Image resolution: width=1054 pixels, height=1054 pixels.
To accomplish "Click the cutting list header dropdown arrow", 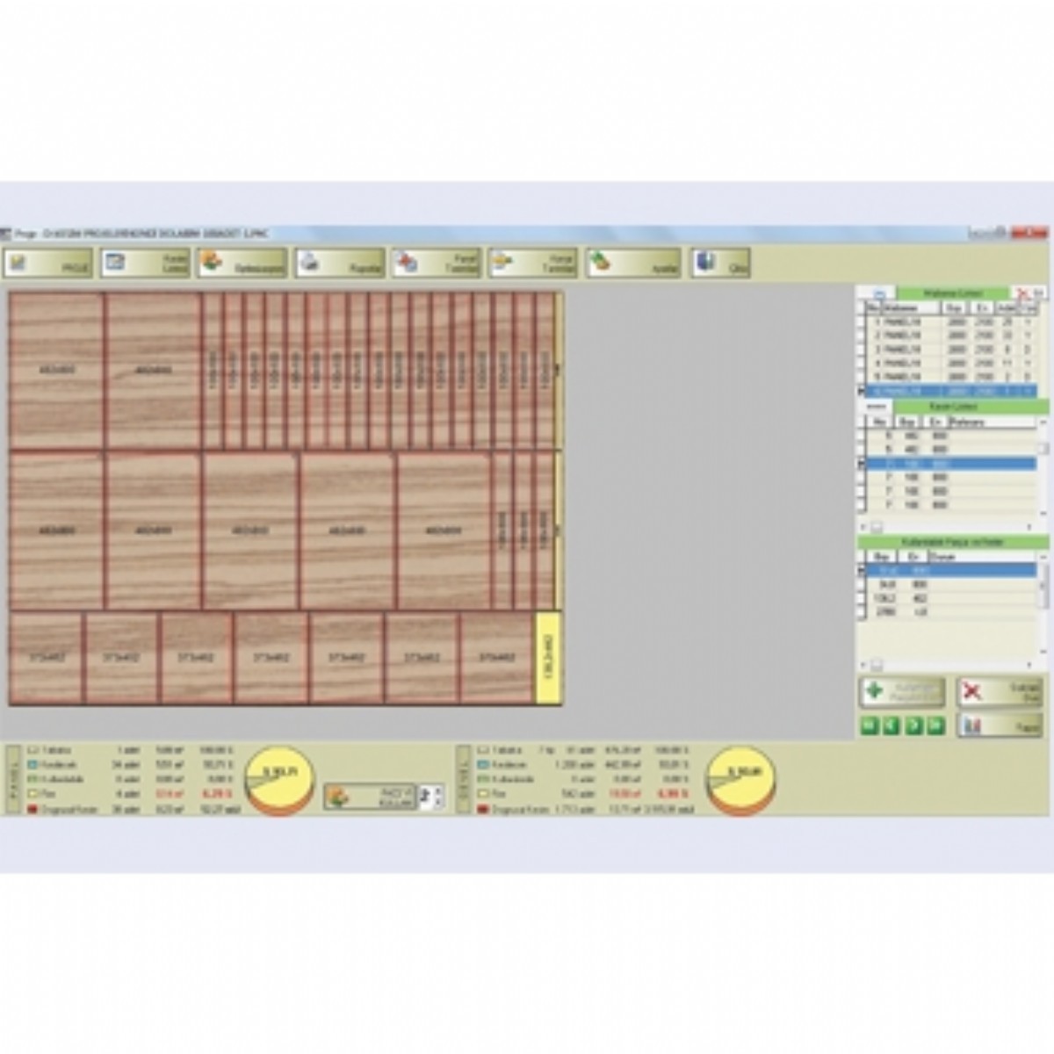I will point(1043,422).
